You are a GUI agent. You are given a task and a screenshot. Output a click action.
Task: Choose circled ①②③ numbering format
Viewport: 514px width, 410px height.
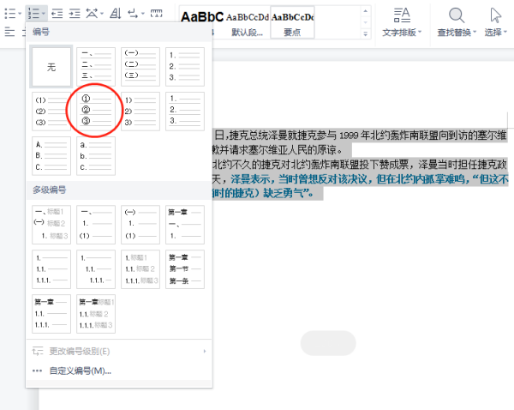[x=96, y=112]
